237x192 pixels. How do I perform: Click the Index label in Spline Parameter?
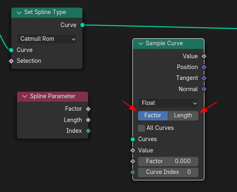(x=74, y=131)
